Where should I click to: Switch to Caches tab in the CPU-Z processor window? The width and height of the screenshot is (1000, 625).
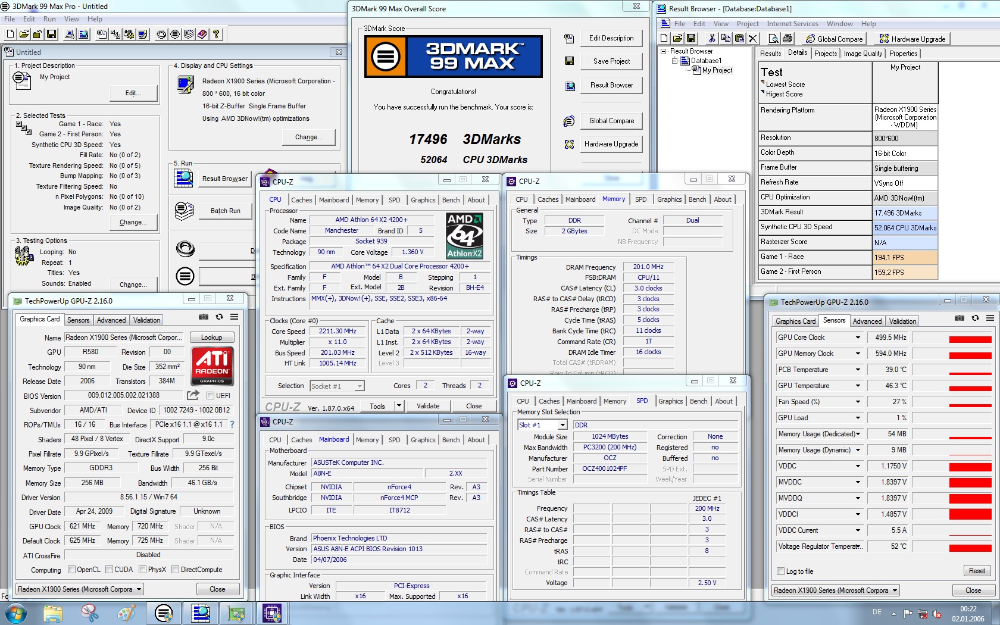pos(302,200)
